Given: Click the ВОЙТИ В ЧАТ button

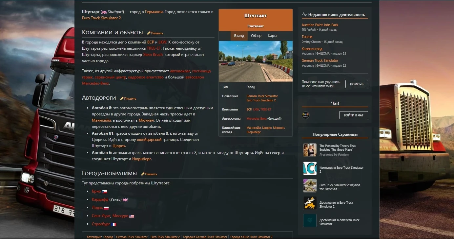Looking at the screenshot, I should tap(354, 115).
